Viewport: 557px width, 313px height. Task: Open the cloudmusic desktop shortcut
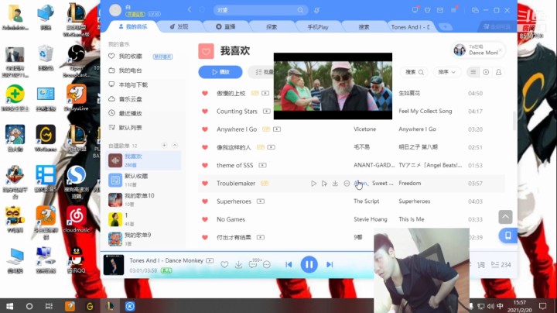76,219
